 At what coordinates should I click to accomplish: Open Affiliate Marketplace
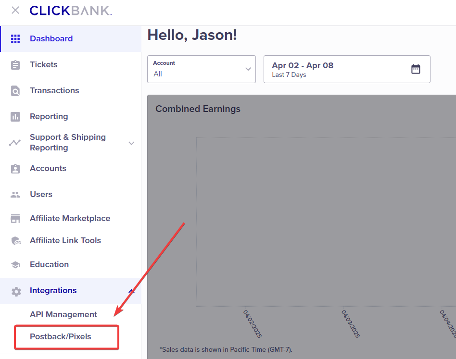[x=71, y=218]
